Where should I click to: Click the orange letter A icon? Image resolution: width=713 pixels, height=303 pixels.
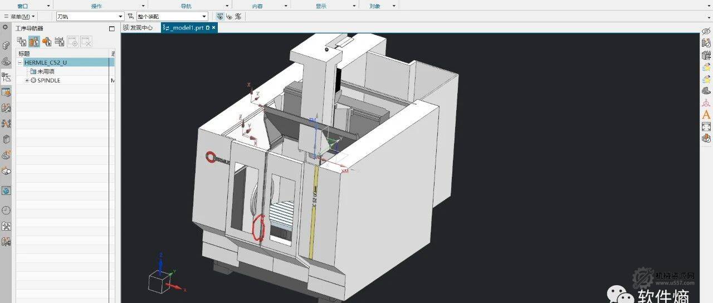706,115
